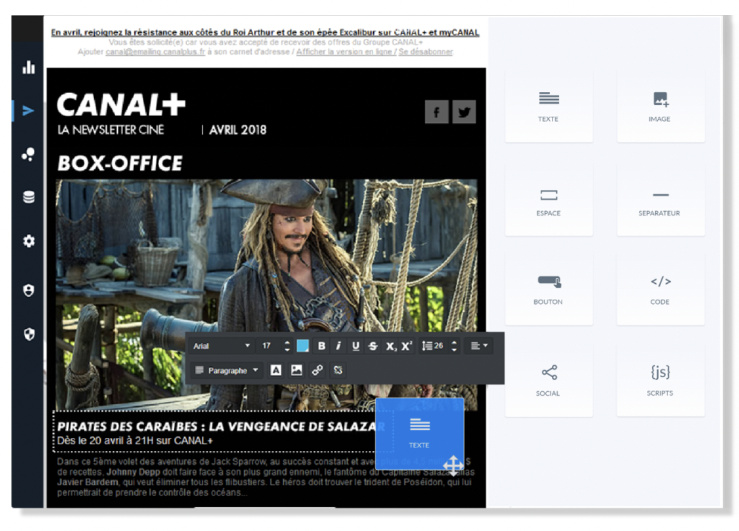
Task: Toggle strikethrough formatting
Action: [373, 346]
